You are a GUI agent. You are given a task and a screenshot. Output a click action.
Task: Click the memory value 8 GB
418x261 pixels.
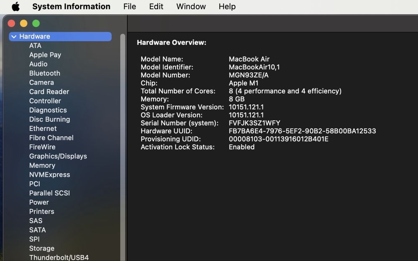[x=237, y=99]
